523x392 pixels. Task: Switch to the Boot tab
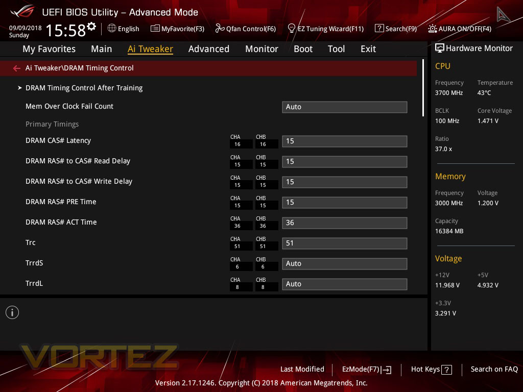pyautogui.click(x=303, y=49)
